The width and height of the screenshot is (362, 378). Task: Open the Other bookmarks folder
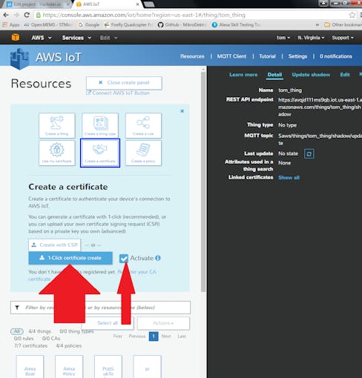343,25
